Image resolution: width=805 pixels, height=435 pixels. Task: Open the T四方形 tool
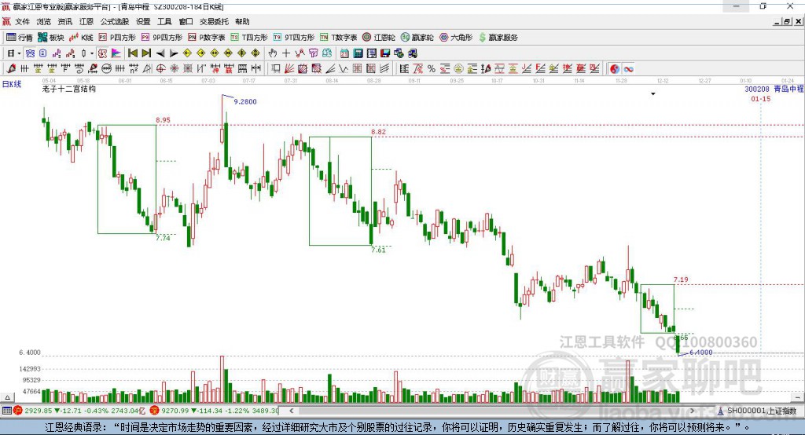coord(249,38)
